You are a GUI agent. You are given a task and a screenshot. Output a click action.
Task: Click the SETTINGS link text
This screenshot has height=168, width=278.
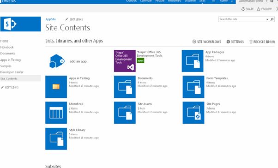point(237,42)
